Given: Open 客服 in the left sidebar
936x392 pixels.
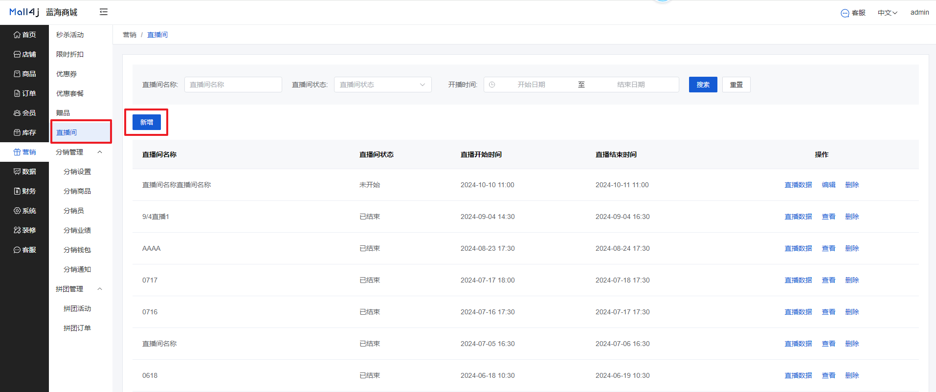Looking at the screenshot, I should (24, 250).
